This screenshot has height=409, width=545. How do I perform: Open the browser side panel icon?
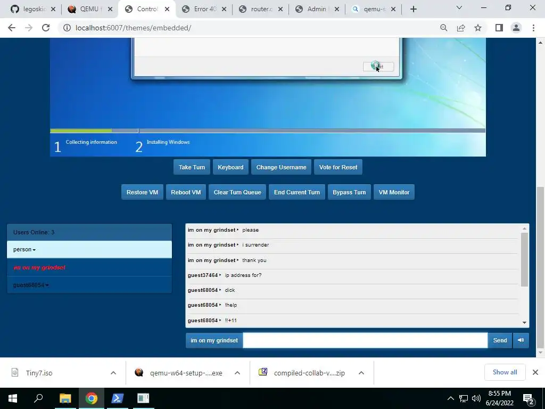click(499, 28)
